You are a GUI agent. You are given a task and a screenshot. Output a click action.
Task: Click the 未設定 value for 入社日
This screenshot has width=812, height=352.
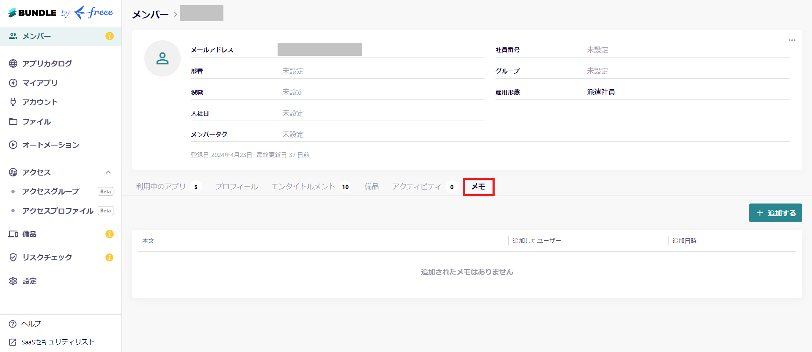click(x=293, y=113)
